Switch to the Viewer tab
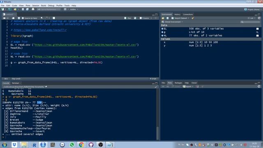This screenshot has width=263, height=148. click(x=194, y=83)
